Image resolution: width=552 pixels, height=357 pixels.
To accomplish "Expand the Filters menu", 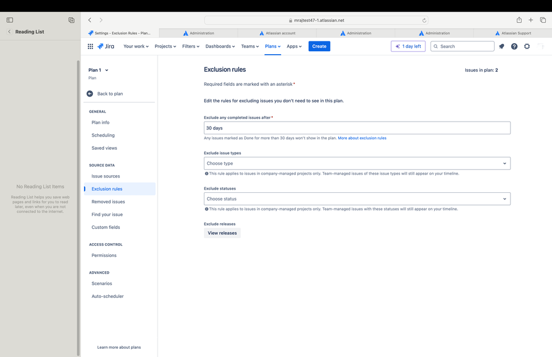I will click(191, 46).
